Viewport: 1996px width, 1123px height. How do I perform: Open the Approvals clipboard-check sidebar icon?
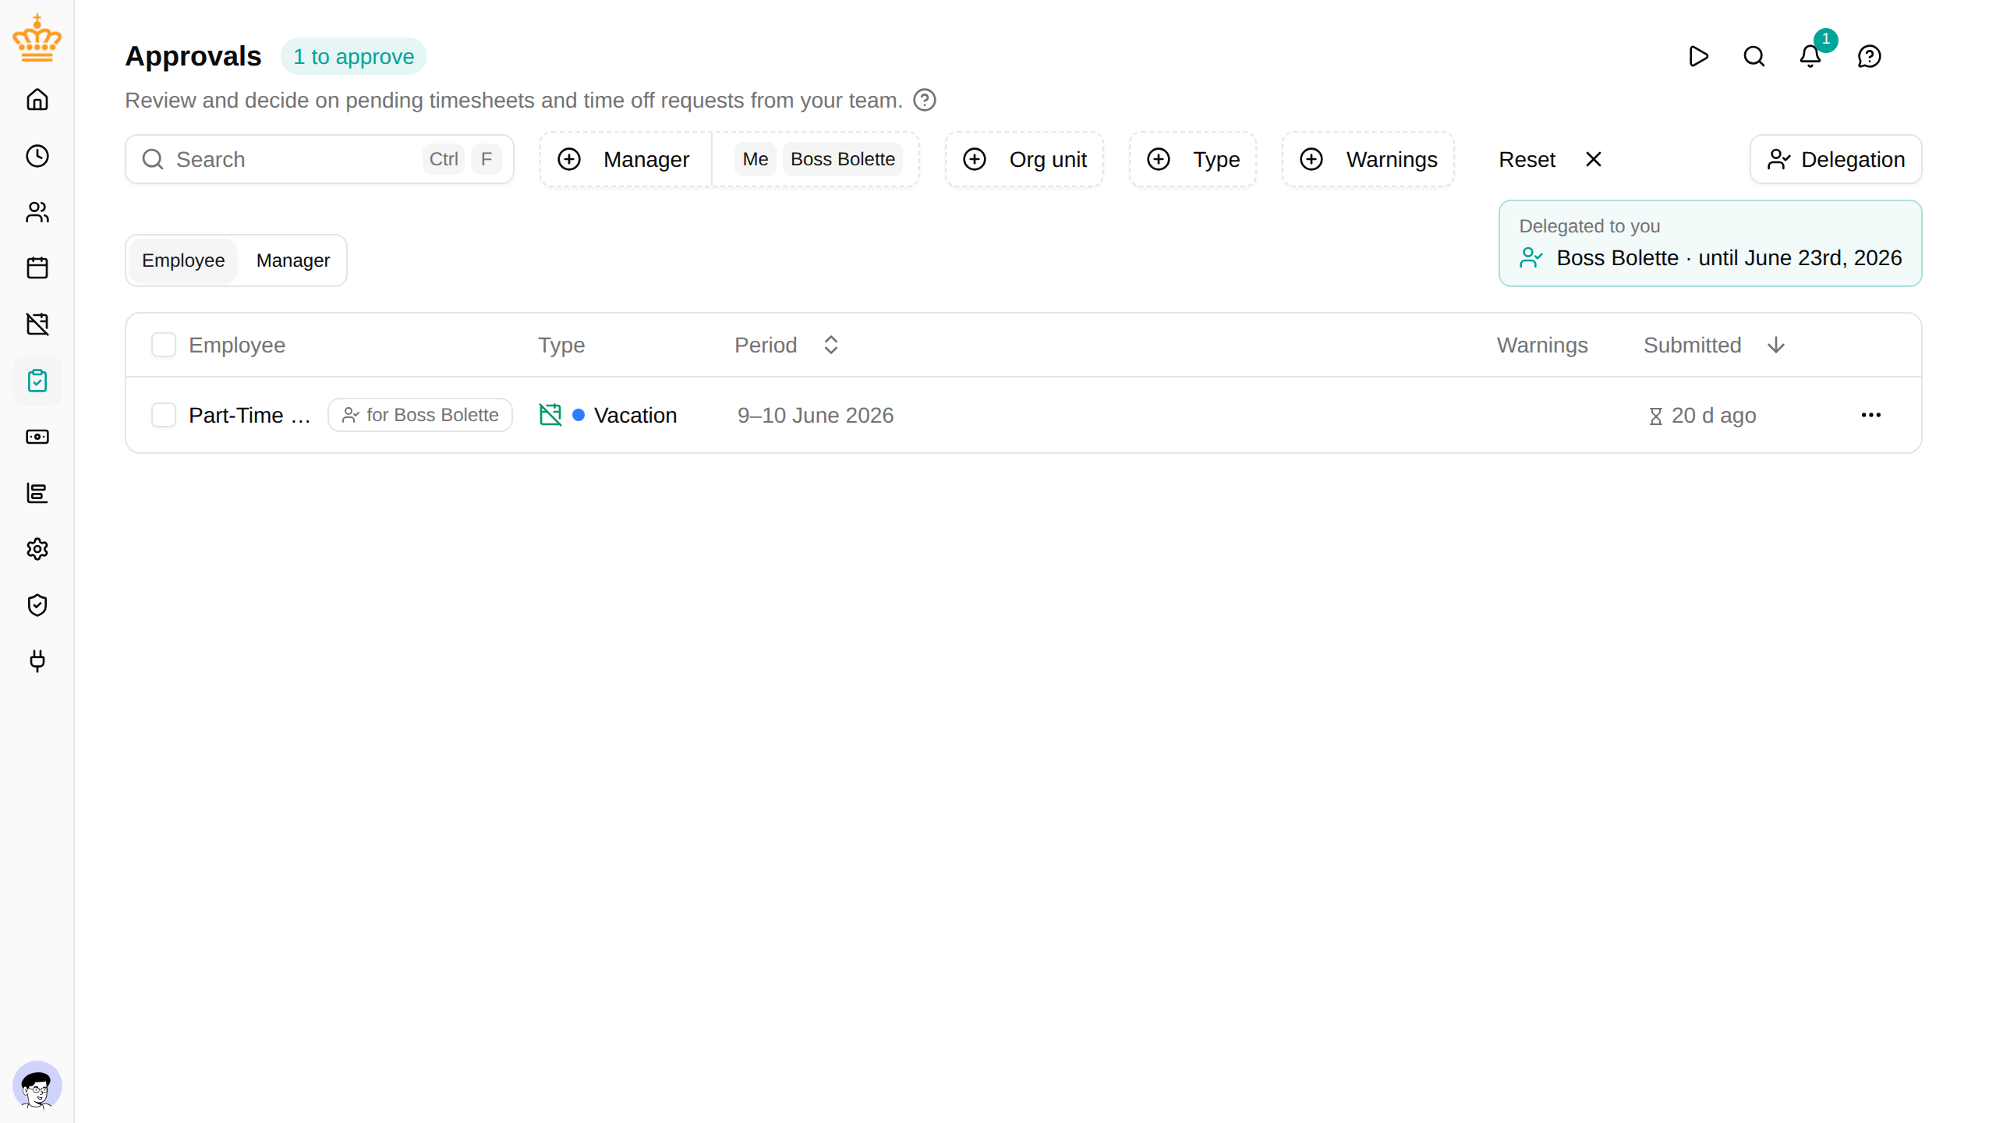click(37, 381)
